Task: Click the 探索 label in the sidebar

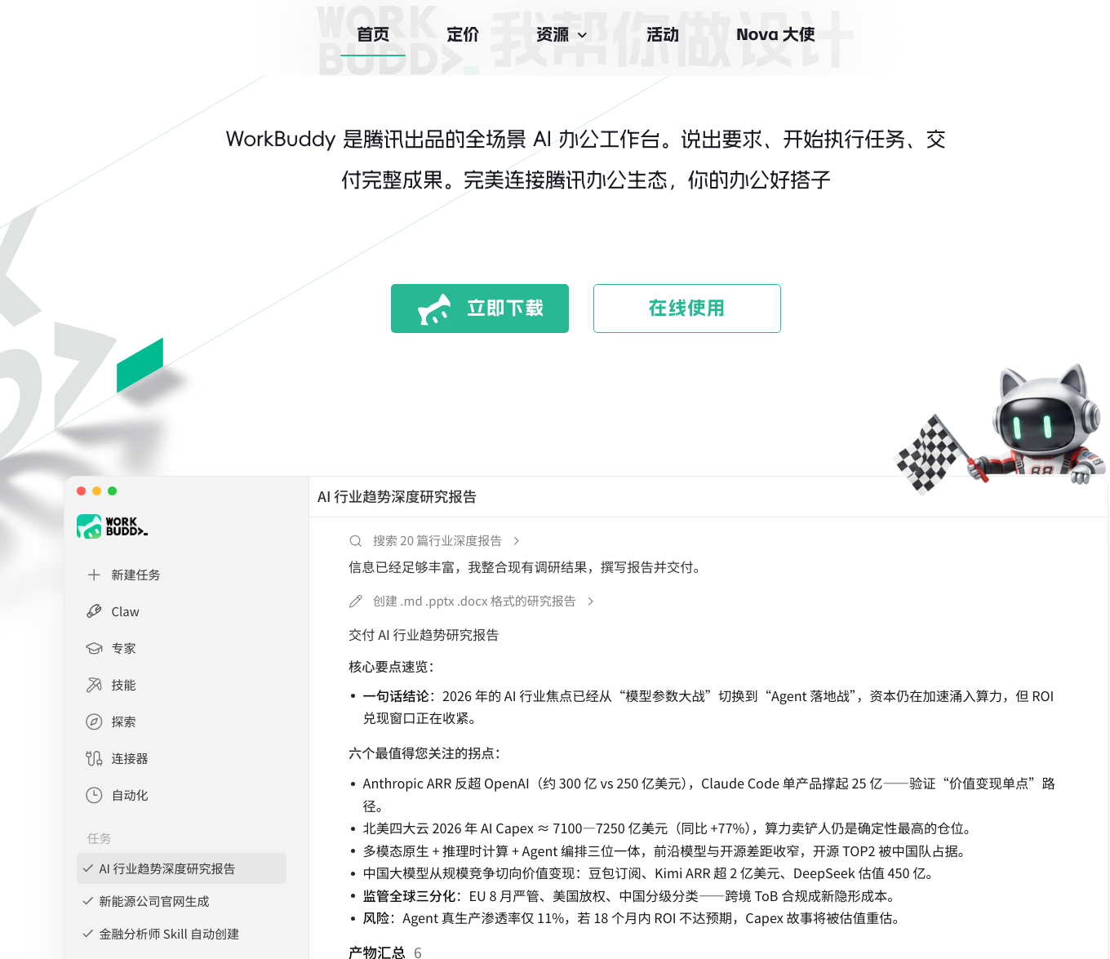Action: [124, 721]
